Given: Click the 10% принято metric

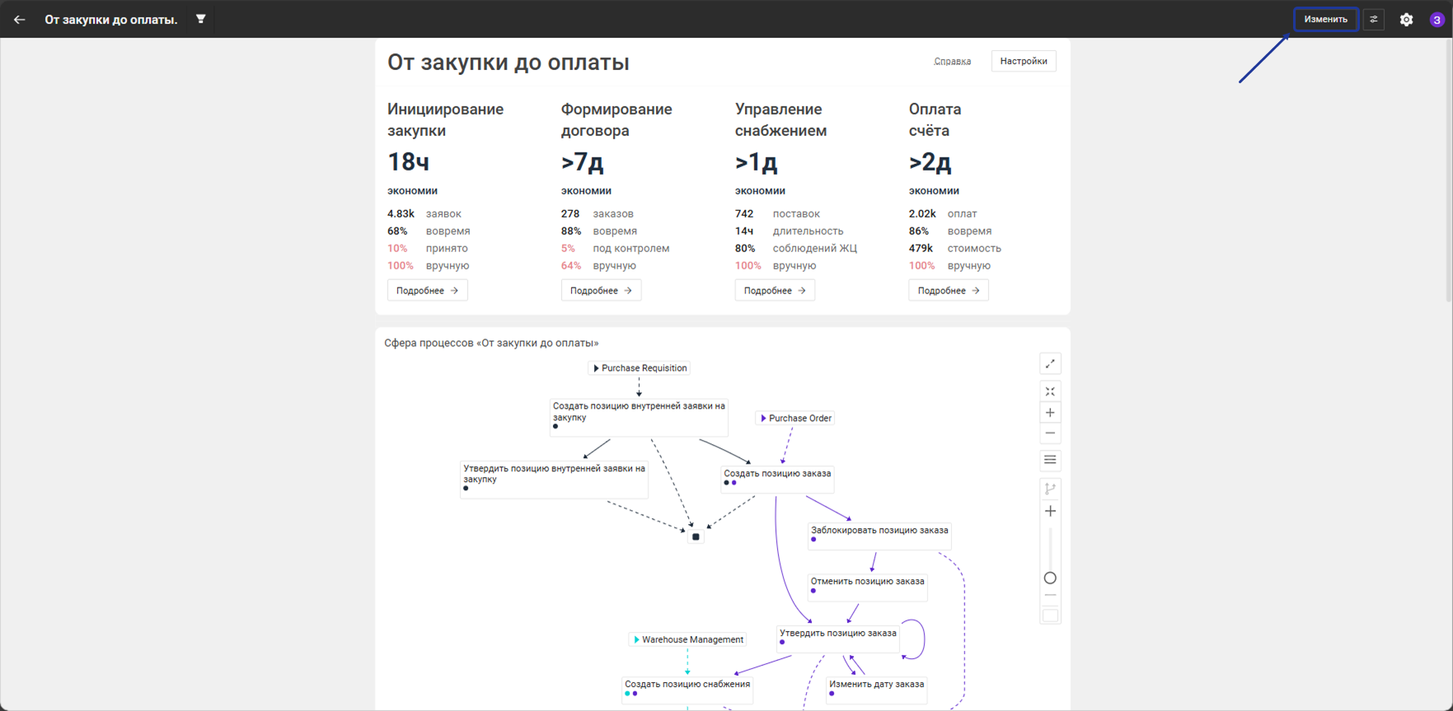Looking at the screenshot, I should pos(428,248).
